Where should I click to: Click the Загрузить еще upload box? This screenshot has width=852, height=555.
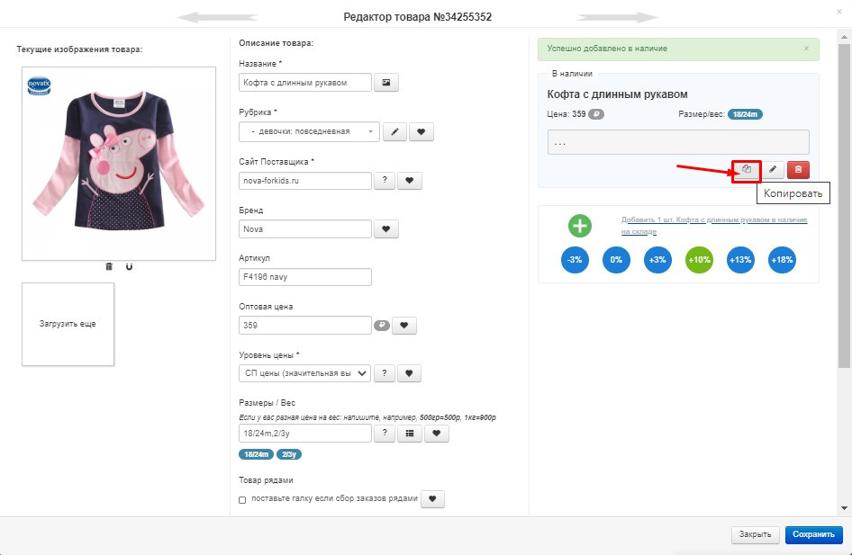point(68,324)
